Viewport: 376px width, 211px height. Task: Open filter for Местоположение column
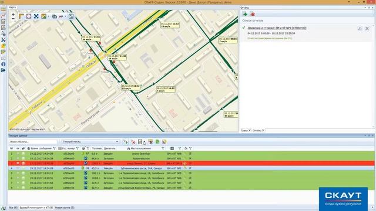(163, 148)
